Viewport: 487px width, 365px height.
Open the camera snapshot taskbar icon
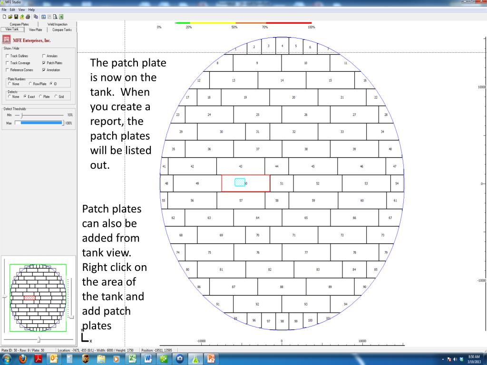pos(179,359)
